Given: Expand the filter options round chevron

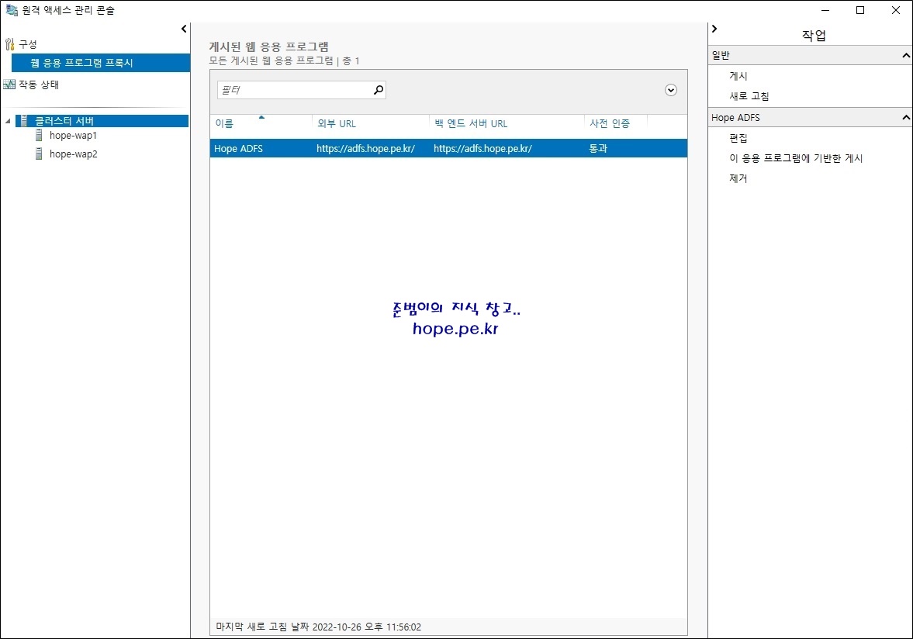Looking at the screenshot, I should (671, 90).
